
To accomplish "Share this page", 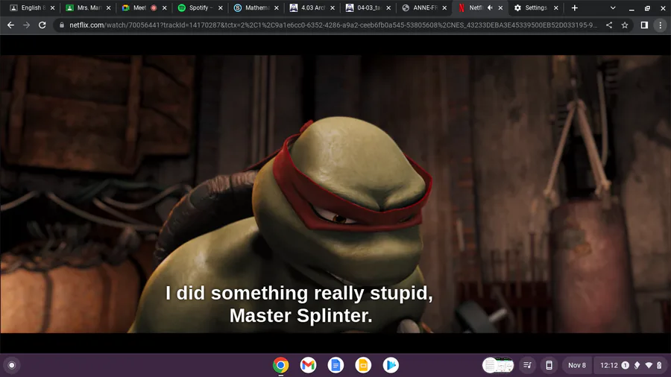I will click(x=609, y=25).
